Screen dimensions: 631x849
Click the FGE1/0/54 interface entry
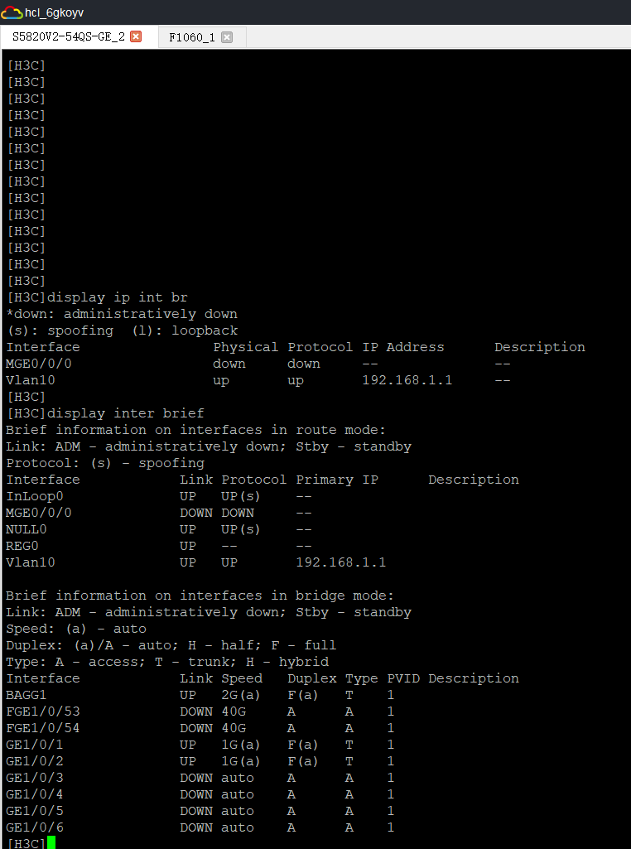coord(43,728)
